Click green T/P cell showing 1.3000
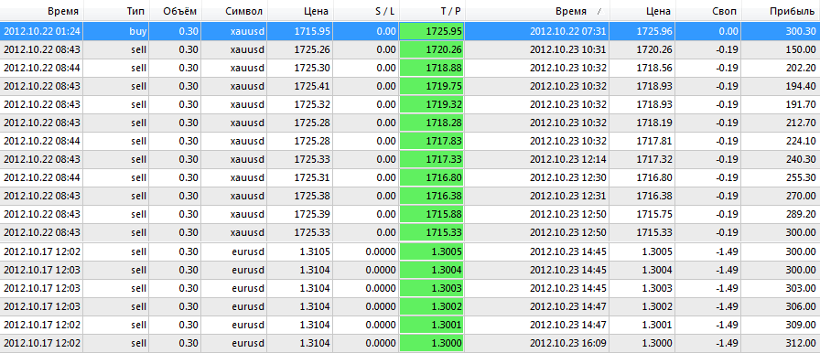 (x=432, y=343)
